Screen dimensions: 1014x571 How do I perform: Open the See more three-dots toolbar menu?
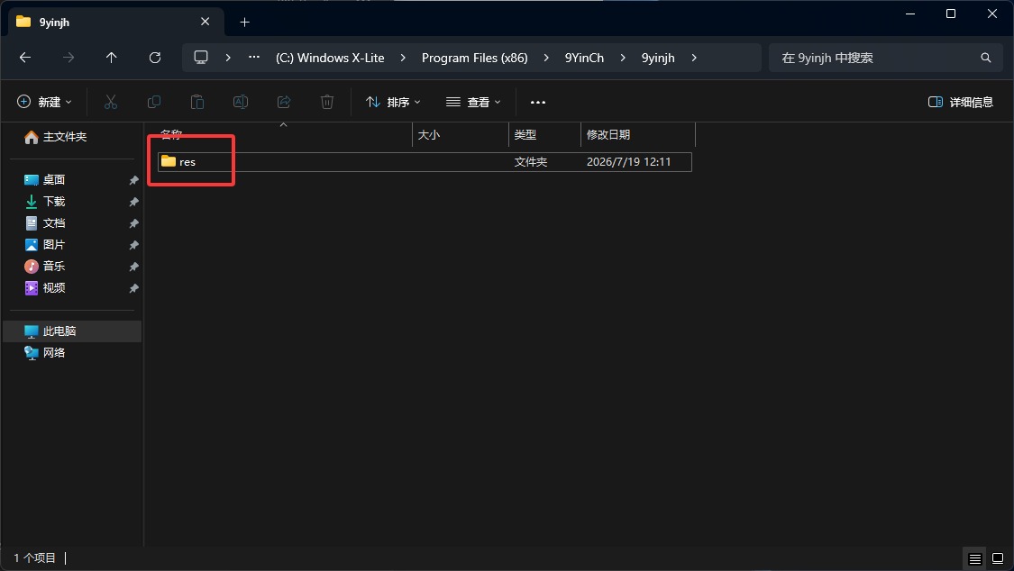pos(538,102)
